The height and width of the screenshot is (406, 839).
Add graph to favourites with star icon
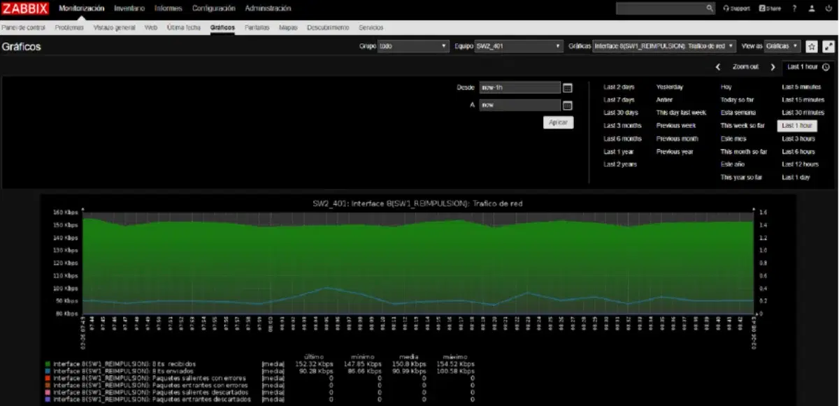(x=812, y=46)
